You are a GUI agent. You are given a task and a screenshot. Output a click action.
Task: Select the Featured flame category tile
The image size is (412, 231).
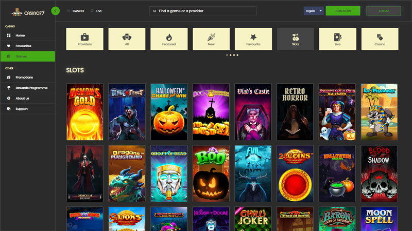coord(169,39)
